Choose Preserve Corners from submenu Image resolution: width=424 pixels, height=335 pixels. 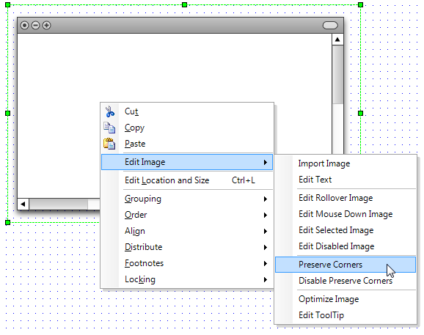pyautogui.click(x=346, y=265)
